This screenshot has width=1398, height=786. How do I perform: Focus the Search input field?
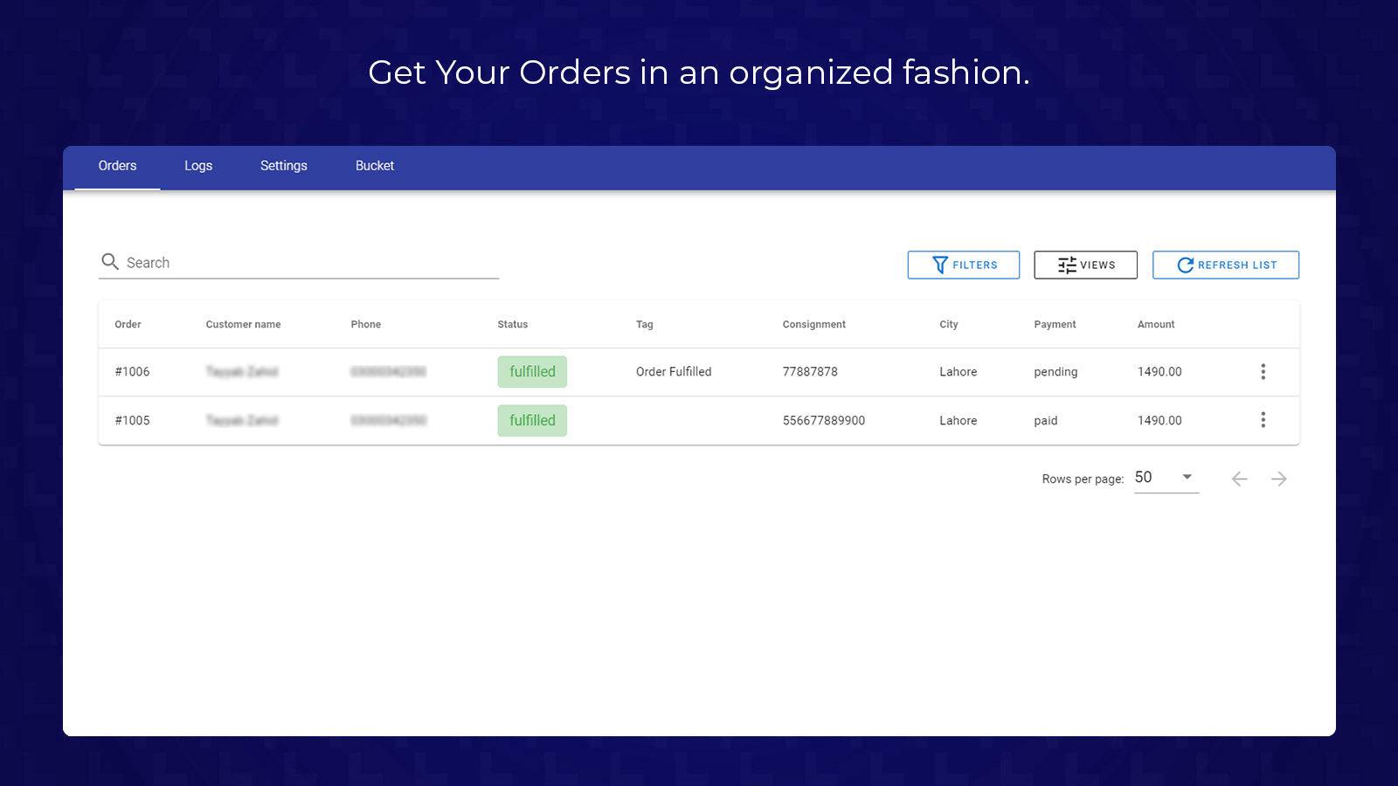310,263
